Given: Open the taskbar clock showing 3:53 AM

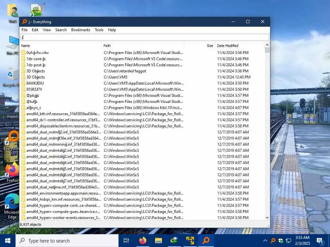Looking at the screenshot, I should 302,241.
